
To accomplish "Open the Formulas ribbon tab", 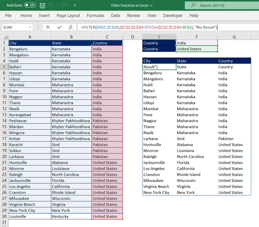I will [95, 16].
